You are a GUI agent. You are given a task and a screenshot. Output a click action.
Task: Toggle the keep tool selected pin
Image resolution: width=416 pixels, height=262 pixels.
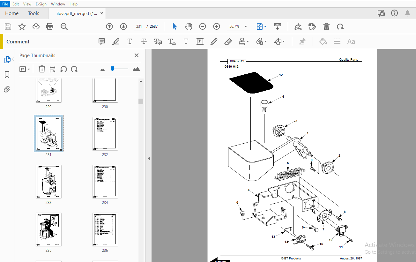pyautogui.click(x=302, y=41)
